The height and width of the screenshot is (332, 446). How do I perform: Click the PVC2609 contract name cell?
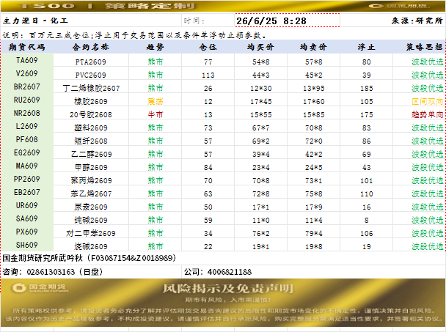[91, 75]
